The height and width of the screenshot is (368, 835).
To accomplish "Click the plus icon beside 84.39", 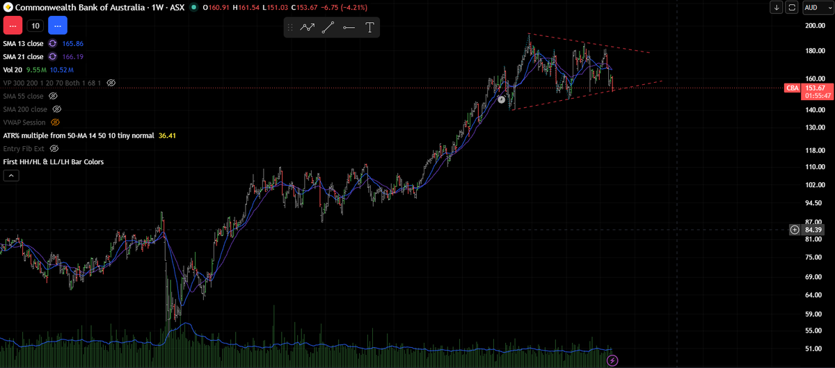I will [x=795, y=230].
